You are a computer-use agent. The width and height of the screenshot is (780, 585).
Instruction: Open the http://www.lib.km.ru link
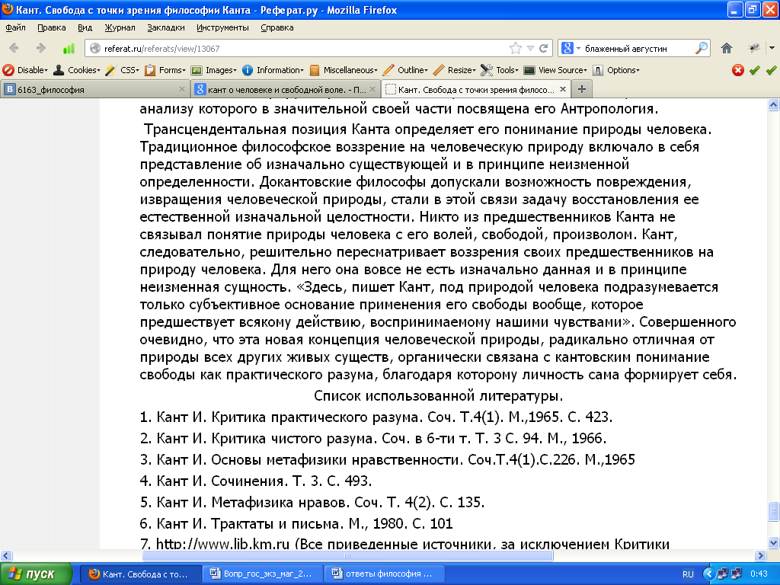pos(222,544)
